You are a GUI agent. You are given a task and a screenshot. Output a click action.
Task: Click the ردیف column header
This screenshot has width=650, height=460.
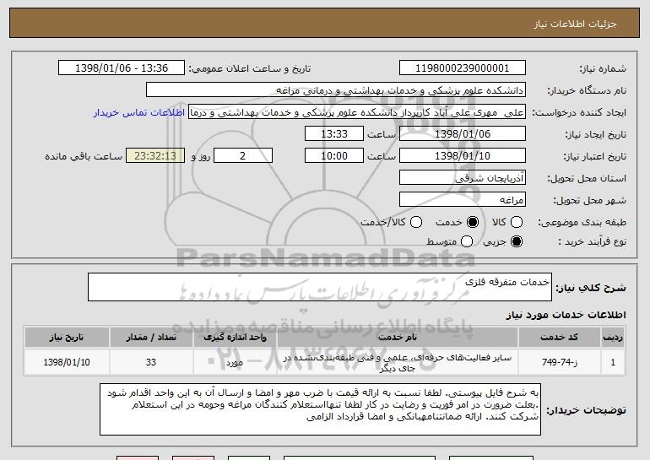pos(613,338)
